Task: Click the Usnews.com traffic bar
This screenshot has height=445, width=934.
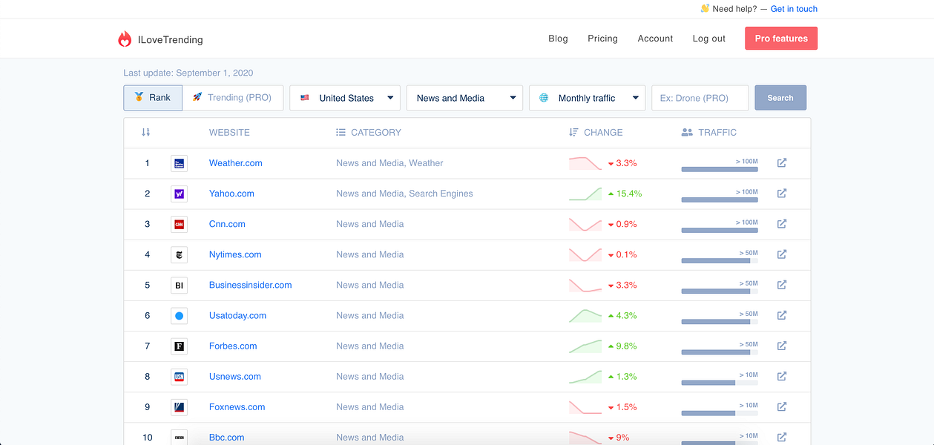Action: pos(720,383)
